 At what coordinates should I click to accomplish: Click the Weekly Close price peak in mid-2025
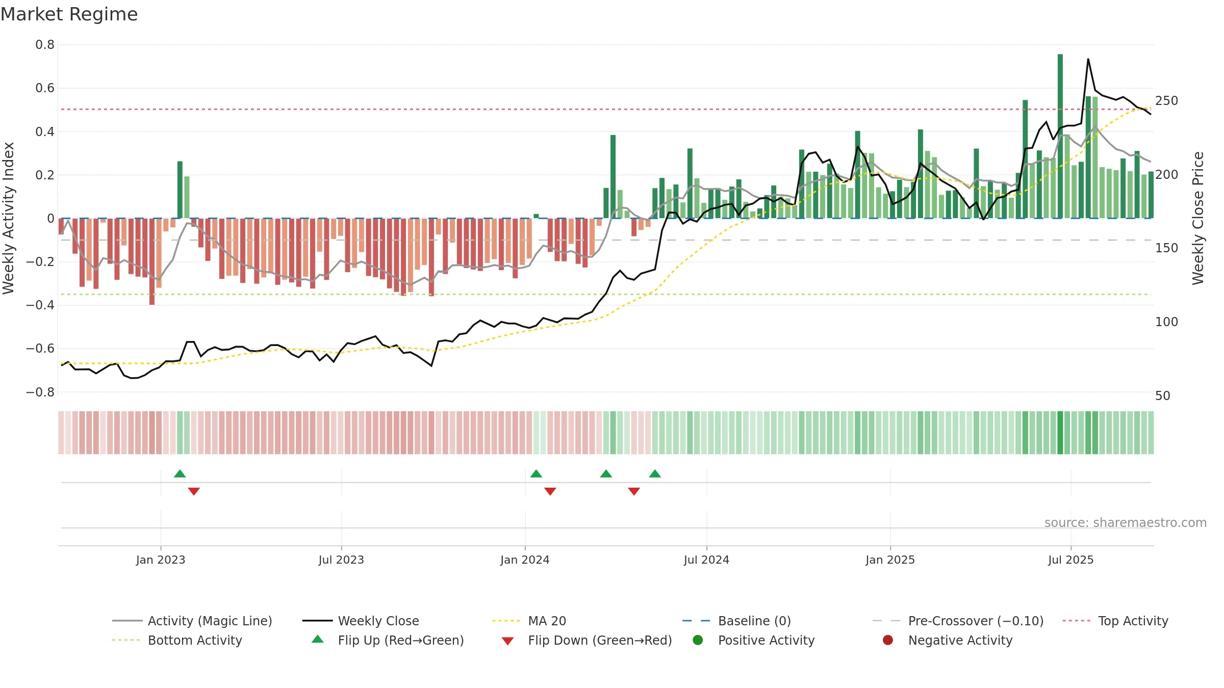pyautogui.click(x=1088, y=59)
